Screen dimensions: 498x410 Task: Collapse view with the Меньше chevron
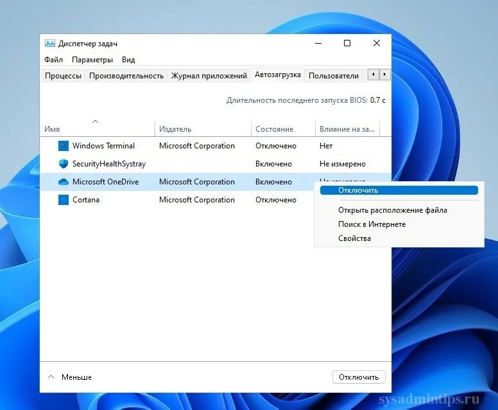51,377
